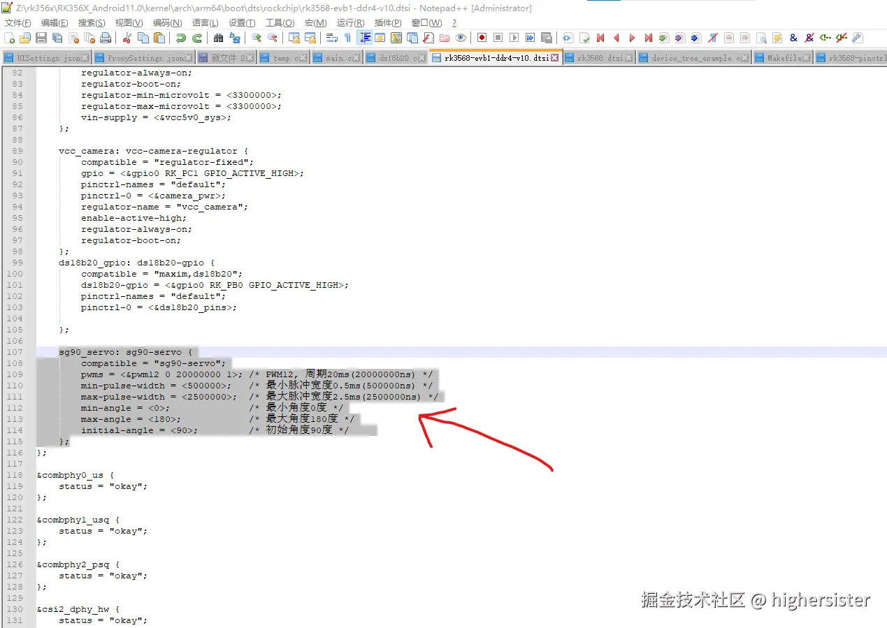887x628 pixels.
Task: Switch to the UISettings.json tab
Action: 48,58
